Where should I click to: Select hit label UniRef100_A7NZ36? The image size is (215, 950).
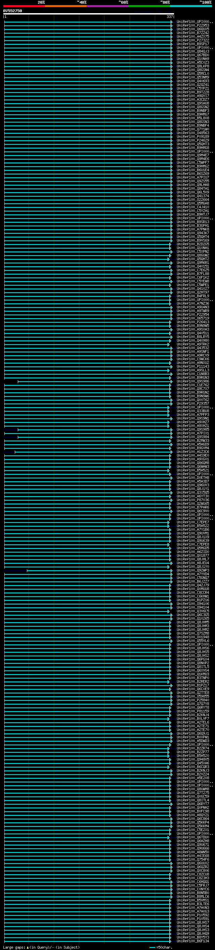click(x=193, y=304)
